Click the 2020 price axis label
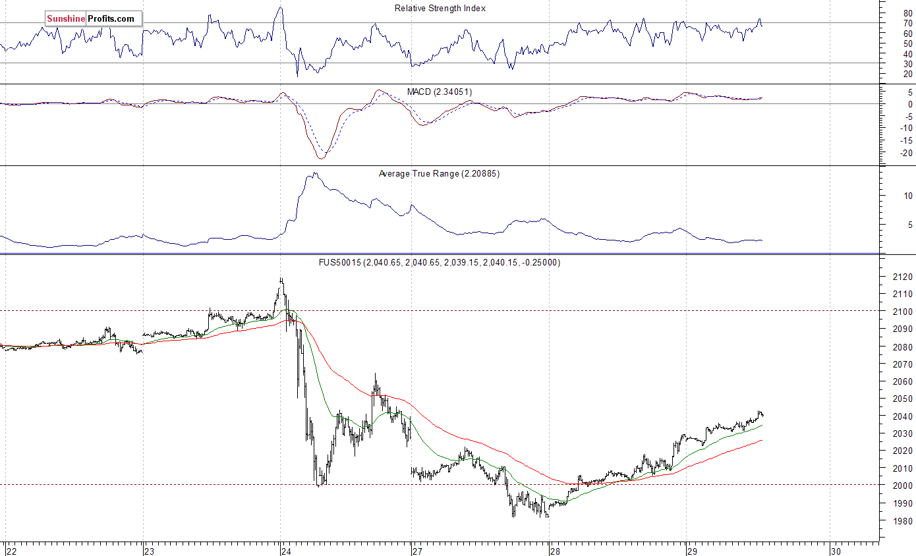This screenshot has width=916, height=556. click(x=902, y=451)
